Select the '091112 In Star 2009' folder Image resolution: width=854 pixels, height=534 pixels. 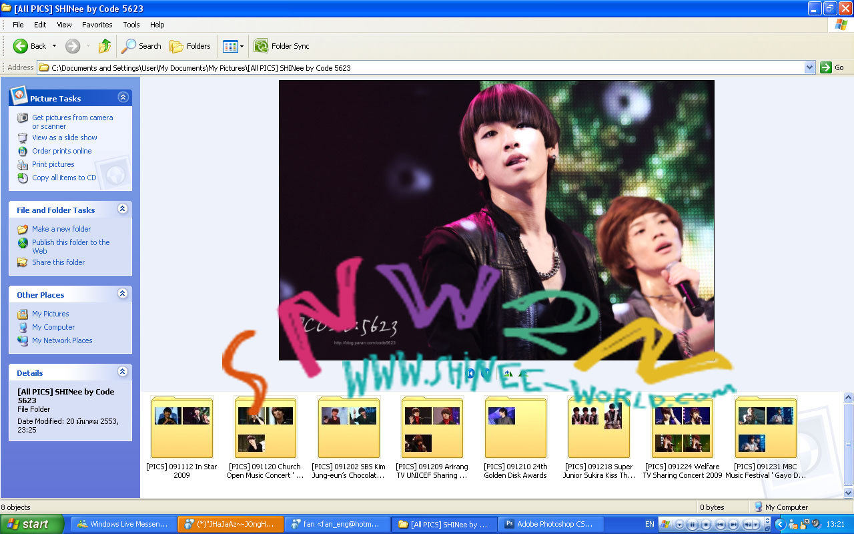pyautogui.click(x=182, y=437)
